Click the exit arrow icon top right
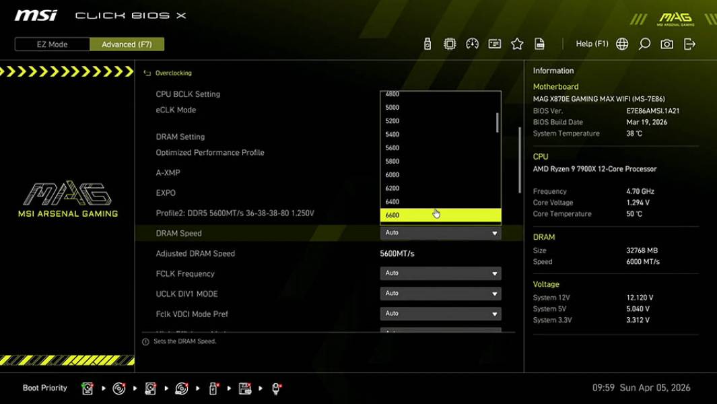The width and height of the screenshot is (717, 404). tap(689, 43)
